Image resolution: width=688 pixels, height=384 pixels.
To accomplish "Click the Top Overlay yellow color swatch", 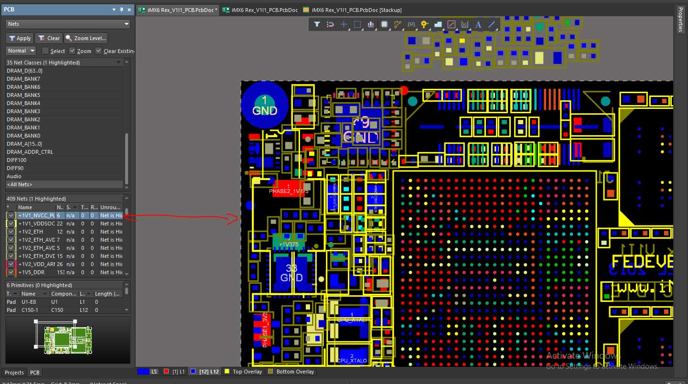I will point(227,371).
